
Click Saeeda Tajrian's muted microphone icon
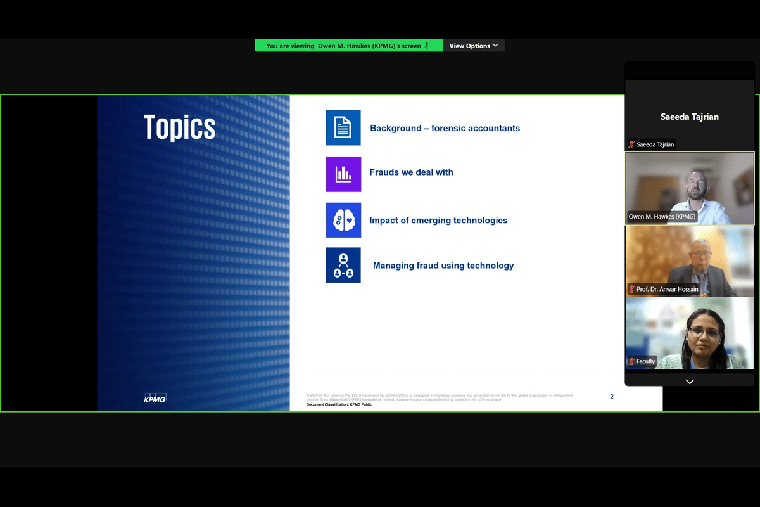631,144
